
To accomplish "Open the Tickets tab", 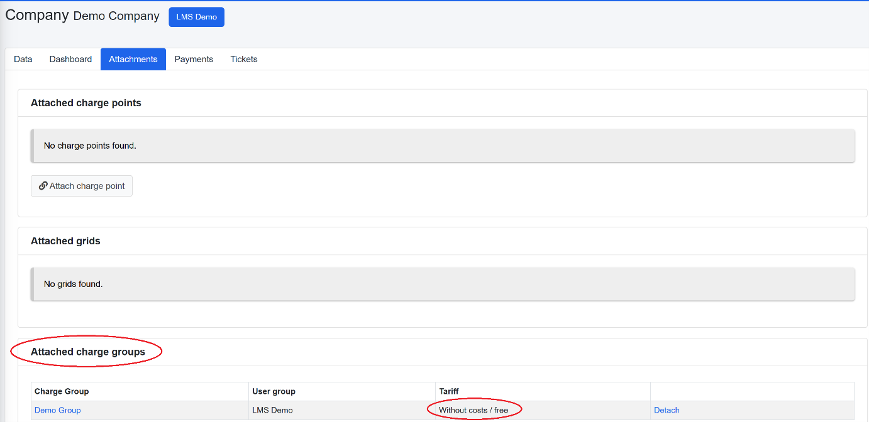I will point(244,59).
